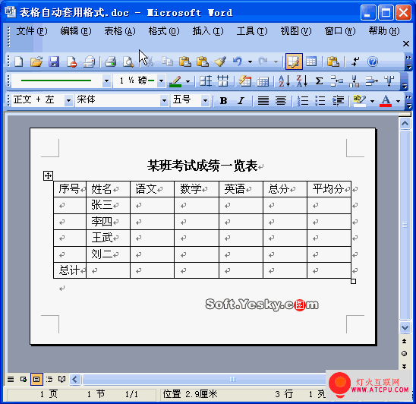Click the Format Painter brush icon
The image size is (416, 404).
point(220,62)
